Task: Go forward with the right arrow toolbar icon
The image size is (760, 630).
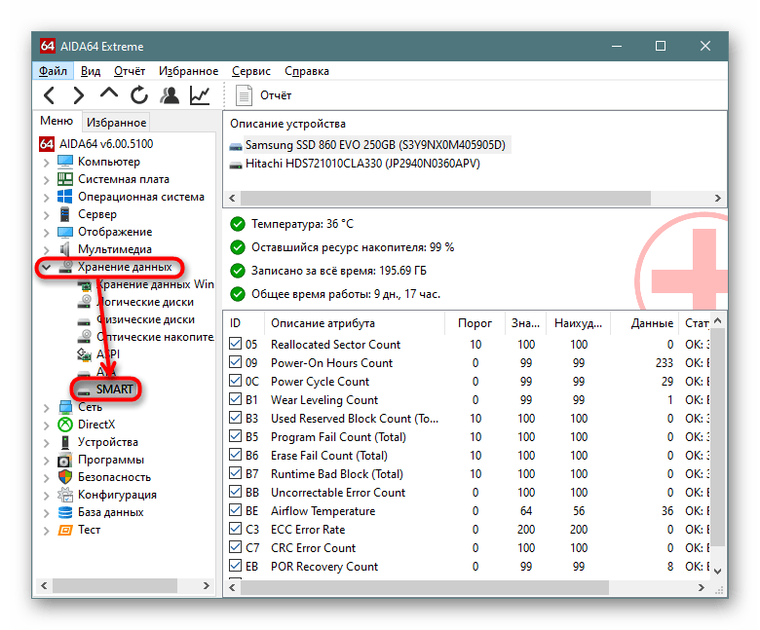Action: point(79,95)
